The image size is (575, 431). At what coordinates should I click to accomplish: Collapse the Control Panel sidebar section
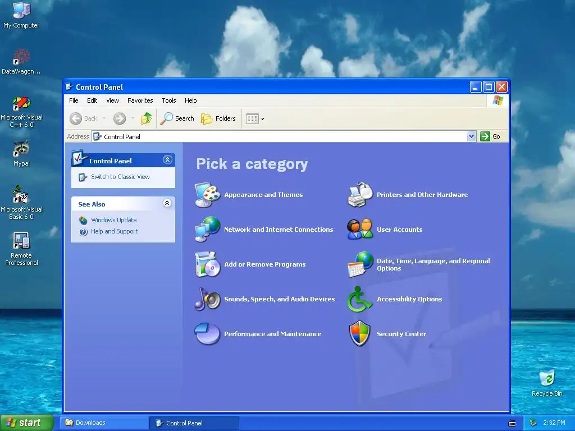(167, 160)
